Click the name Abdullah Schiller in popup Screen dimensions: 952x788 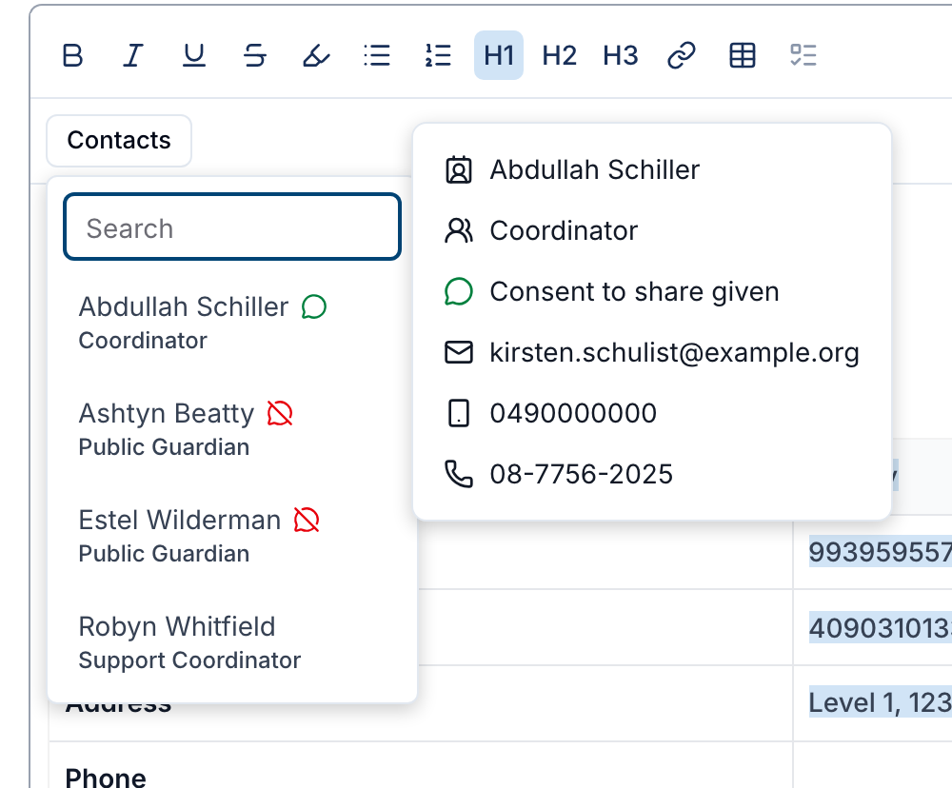[x=594, y=170]
